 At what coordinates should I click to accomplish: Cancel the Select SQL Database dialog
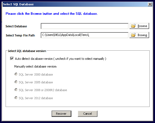point(88,114)
